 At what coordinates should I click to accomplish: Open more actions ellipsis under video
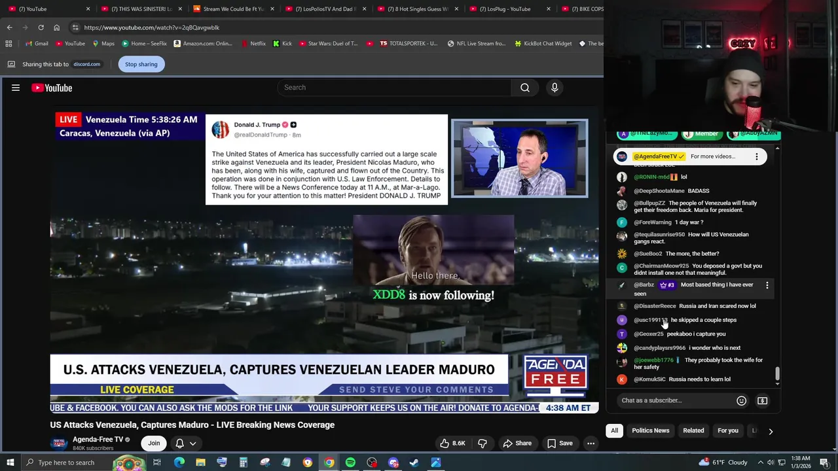pyautogui.click(x=591, y=444)
